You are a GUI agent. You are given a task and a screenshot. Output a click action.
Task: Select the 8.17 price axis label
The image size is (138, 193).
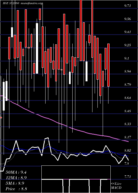tap(128, 137)
